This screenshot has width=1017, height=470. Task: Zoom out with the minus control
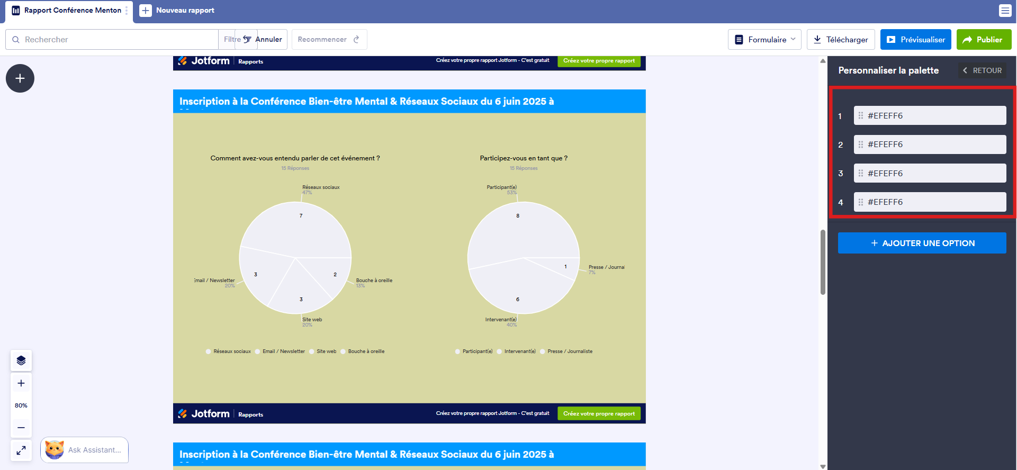tap(21, 428)
